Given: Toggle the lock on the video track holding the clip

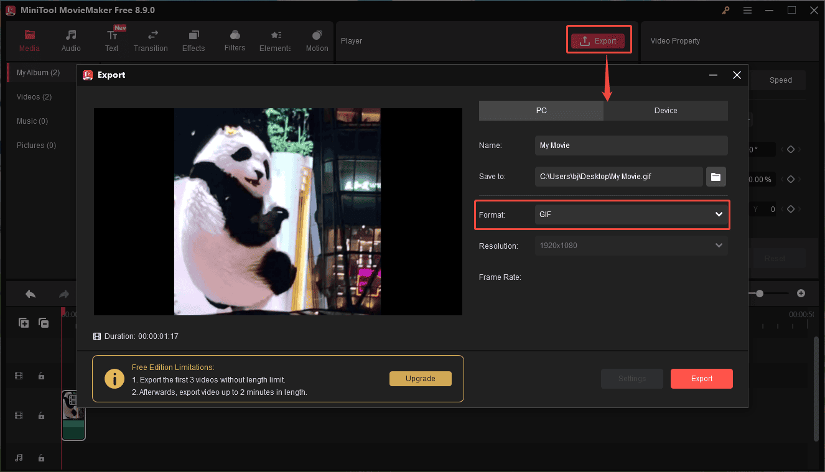Looking at the screenshot, I should point(41,415).
